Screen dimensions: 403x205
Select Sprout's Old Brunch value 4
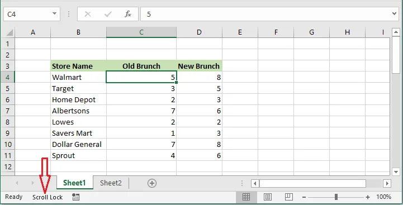pos(141,155)
